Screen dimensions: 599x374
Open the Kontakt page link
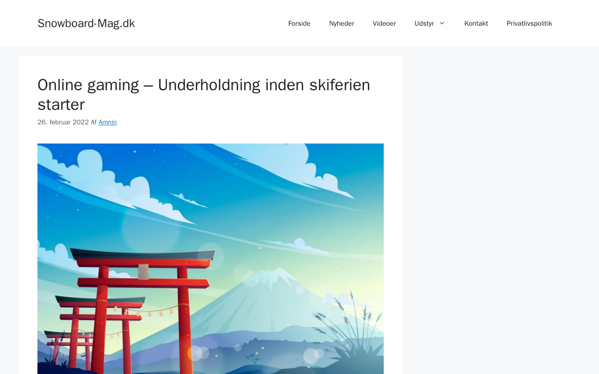click(476, 23)
